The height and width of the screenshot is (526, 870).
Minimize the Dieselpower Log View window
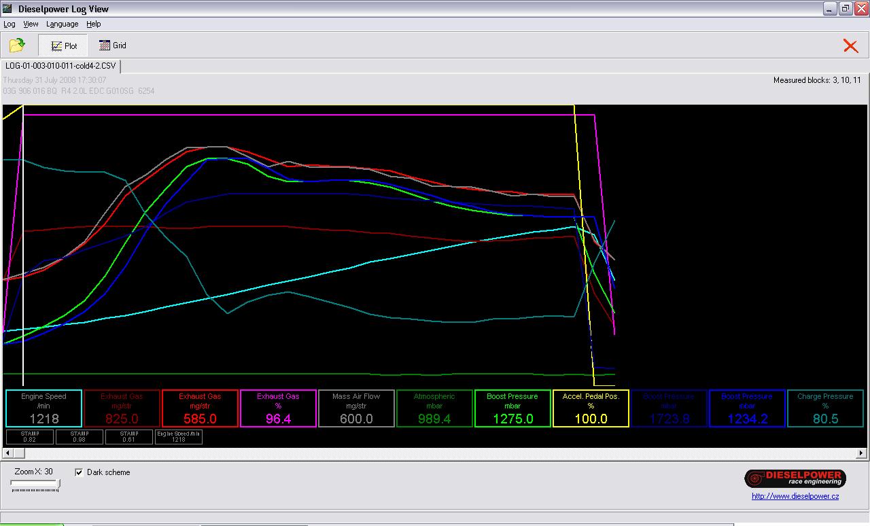tap(830, 9)
